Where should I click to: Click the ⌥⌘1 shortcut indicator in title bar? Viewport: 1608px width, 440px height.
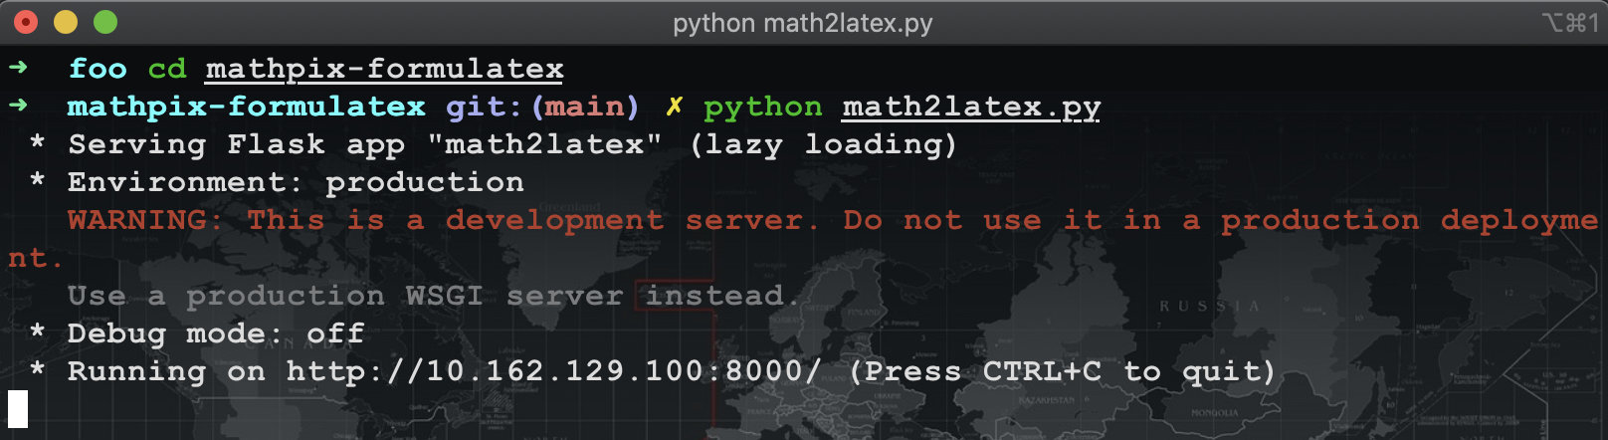pos(1570,22)
